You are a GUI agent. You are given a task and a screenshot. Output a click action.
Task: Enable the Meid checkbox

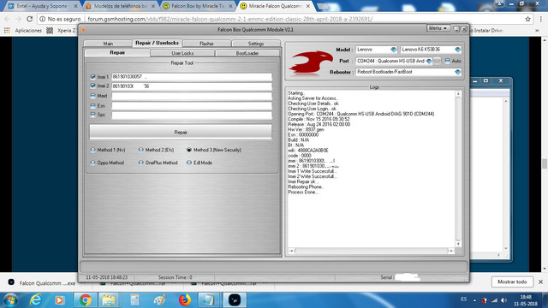coord(92,95)
